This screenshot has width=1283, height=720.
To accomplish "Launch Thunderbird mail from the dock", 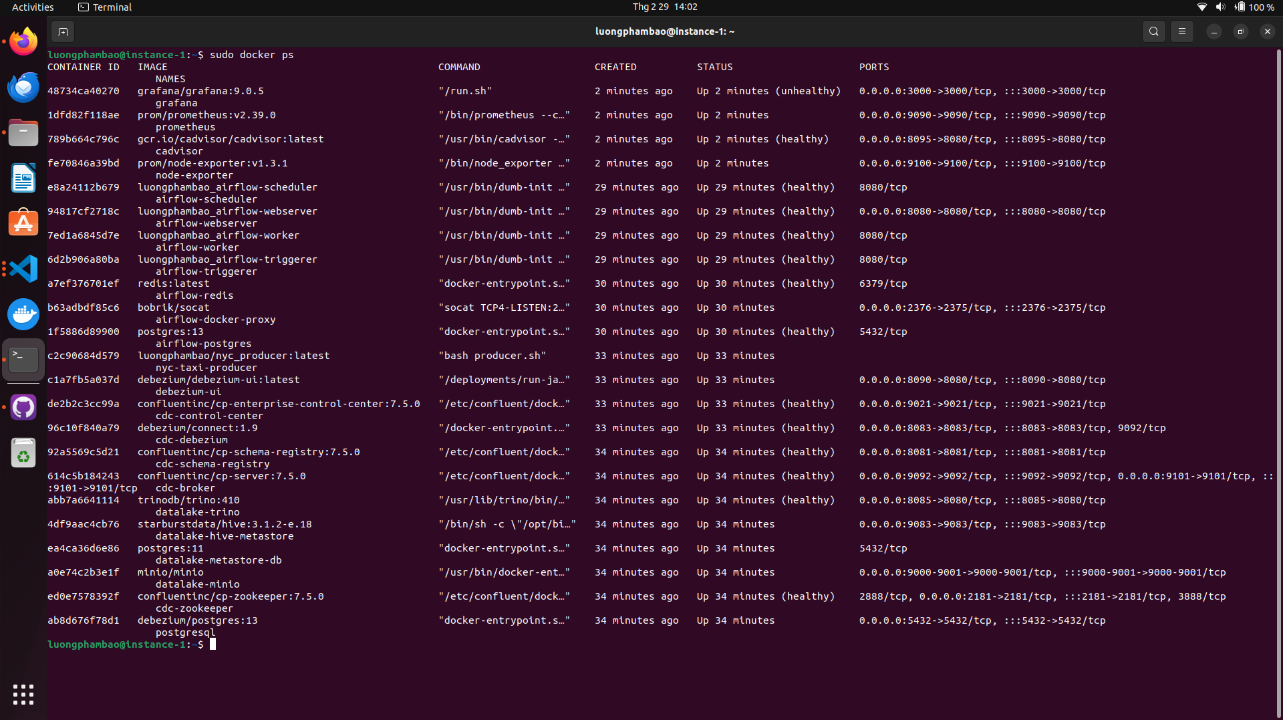I will click(x=23, y=87).
